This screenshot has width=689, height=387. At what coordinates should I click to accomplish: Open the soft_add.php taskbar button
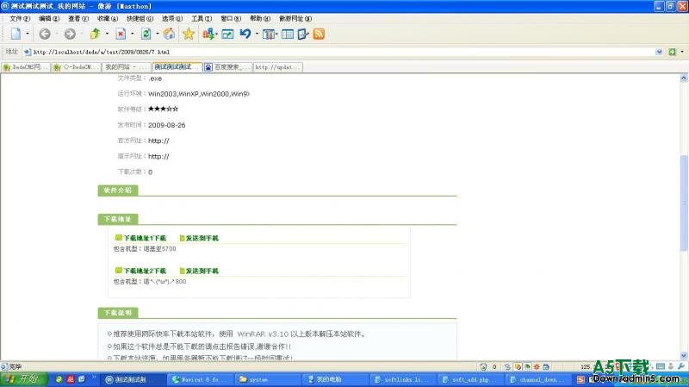click(x=469, y=379)
